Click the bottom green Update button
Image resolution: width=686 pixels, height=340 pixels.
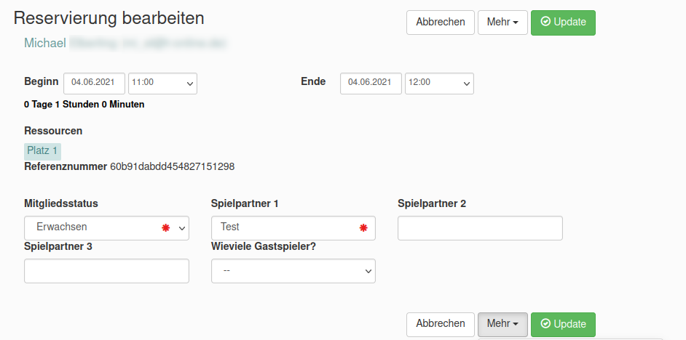563,324
